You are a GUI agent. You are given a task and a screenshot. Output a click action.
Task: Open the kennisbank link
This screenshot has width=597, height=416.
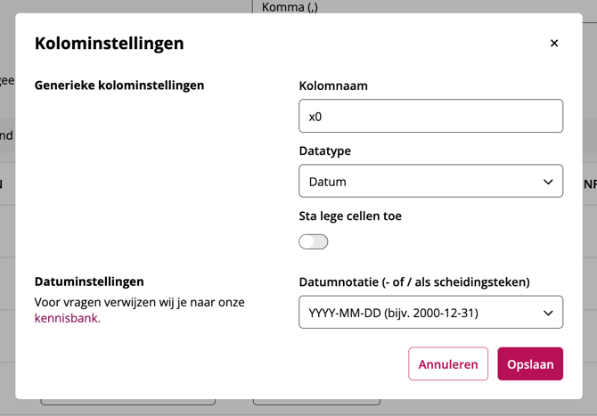click(67, 318)
